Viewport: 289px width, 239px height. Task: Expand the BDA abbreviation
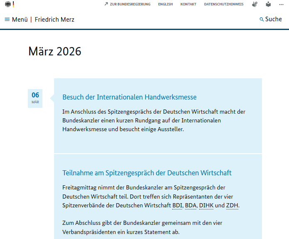point(190,205)
